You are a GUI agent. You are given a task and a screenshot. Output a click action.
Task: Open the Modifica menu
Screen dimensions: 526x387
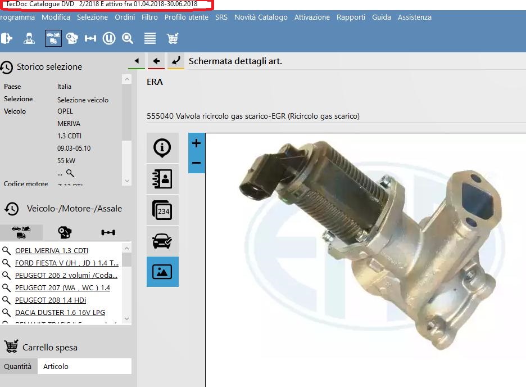[56, 17]
